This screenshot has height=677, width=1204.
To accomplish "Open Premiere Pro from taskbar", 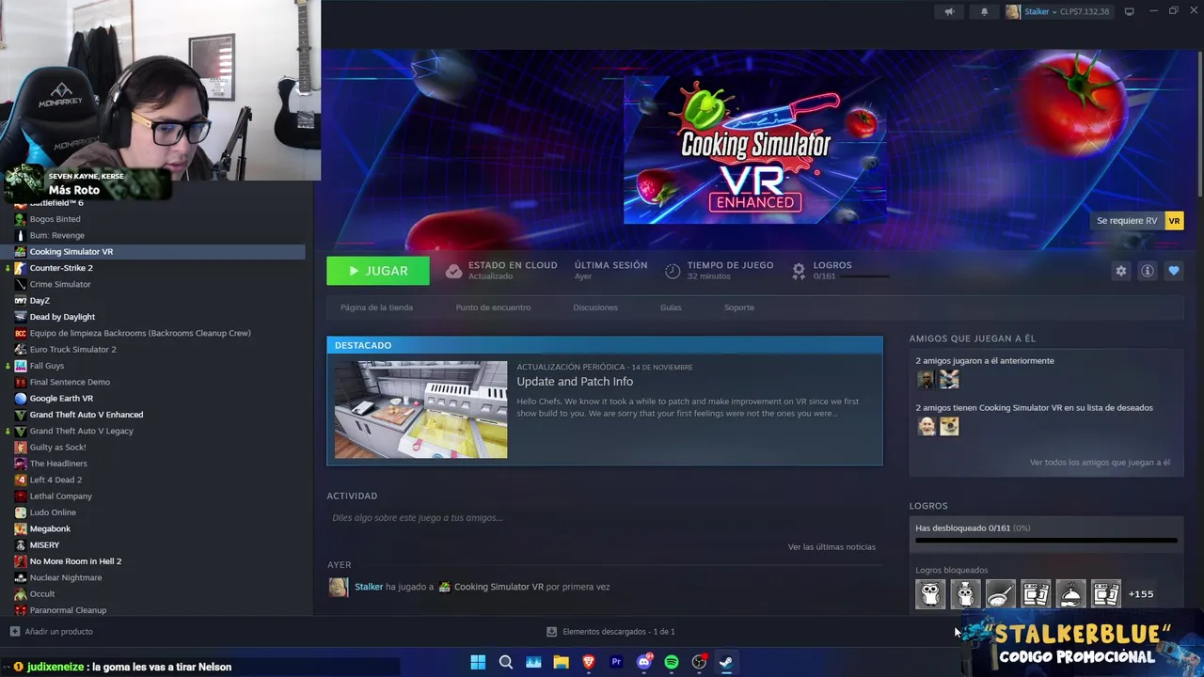I will [x=616, y=662].
